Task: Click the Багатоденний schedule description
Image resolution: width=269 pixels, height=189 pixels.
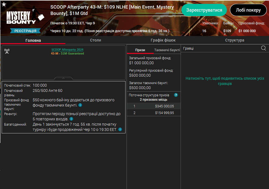Action: point(75,127)
